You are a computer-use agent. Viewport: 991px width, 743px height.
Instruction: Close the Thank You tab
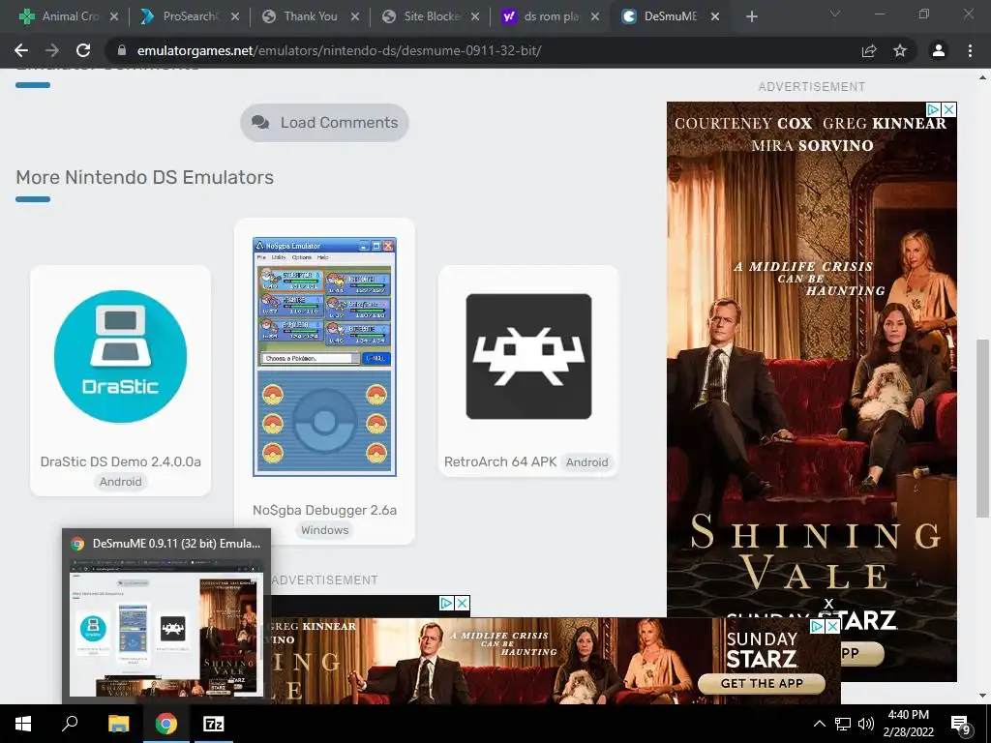click(x=354, y=17)
